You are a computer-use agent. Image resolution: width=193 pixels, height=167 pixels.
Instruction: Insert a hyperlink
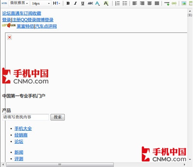coord(174,3)
